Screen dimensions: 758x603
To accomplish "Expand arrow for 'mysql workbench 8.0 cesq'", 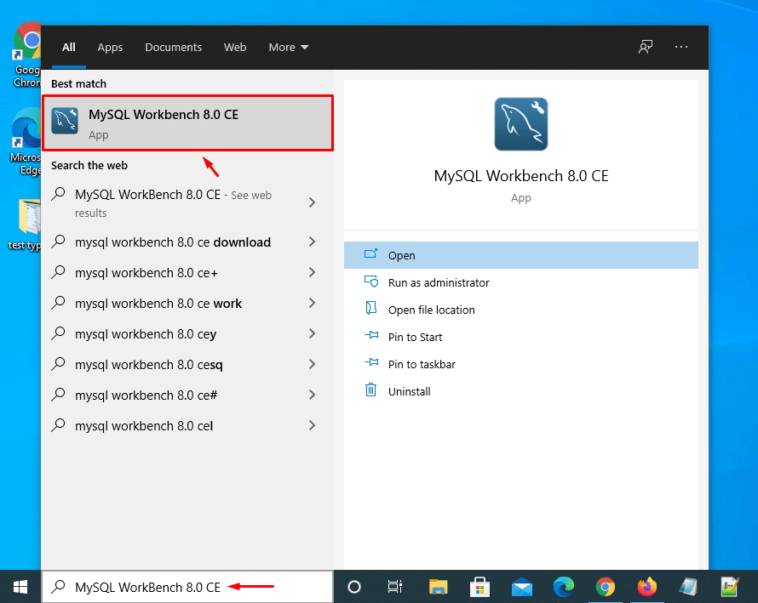I will pyautogui.click(x=313, y=365).
